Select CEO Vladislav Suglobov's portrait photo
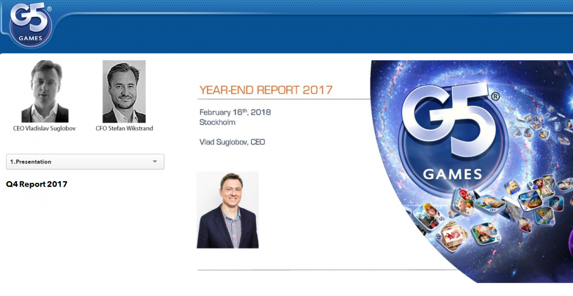Image resolution: width=573 pixels, height=296 pixels. (45, 91)
